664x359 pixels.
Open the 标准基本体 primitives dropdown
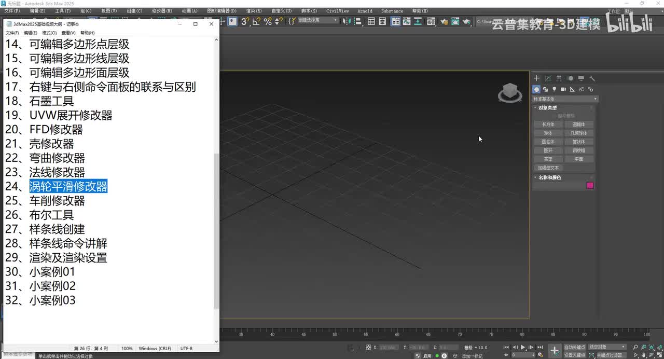click(x=565, y=99)
